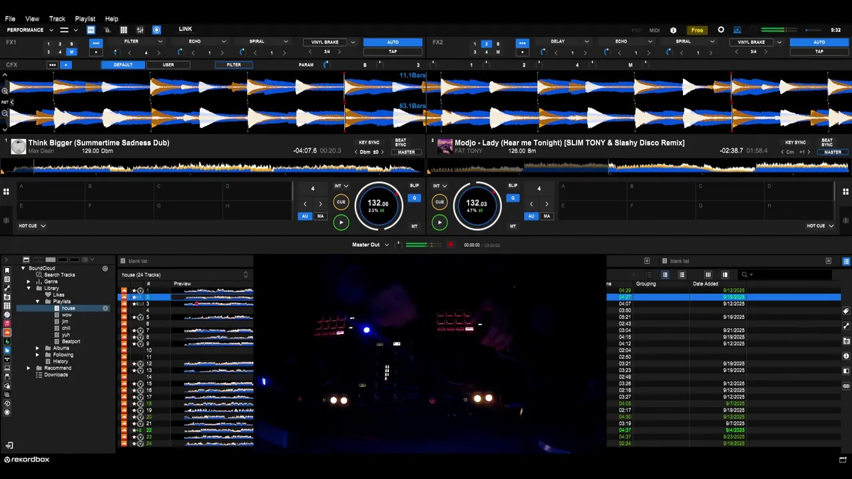This screenshot has height=479, width=852.
Task: Play deck 1 with green play button
Action: [x=341, y=223]
